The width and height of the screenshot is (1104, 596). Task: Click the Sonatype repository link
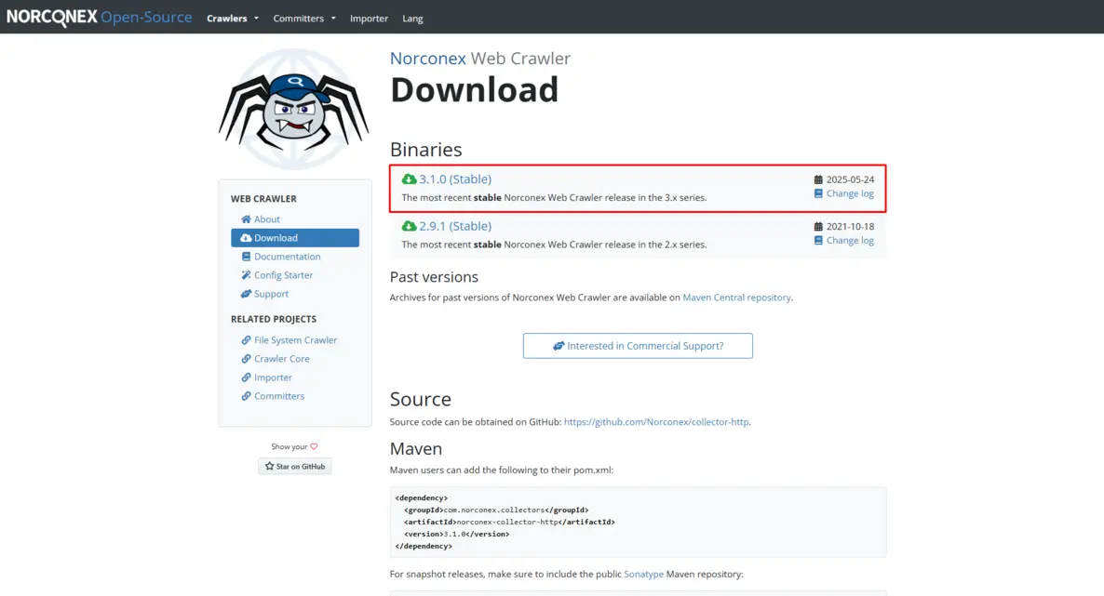coord(643,575)
